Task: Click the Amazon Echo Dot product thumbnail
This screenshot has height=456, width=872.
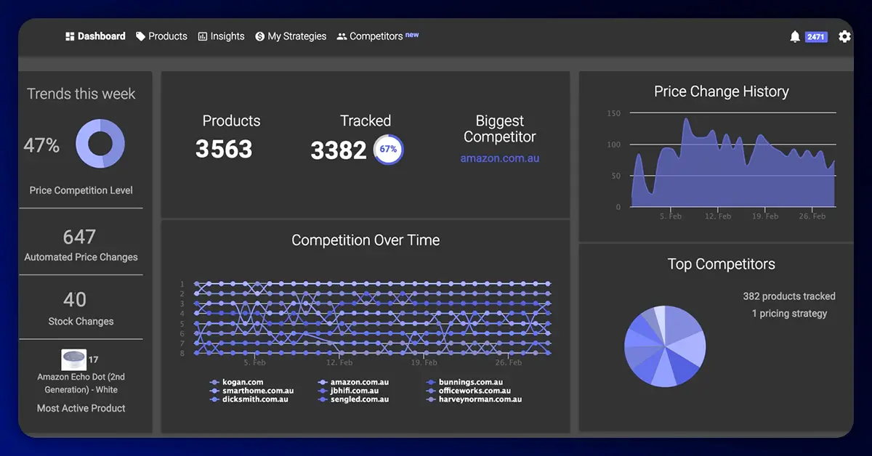Action: pos(74,360)
